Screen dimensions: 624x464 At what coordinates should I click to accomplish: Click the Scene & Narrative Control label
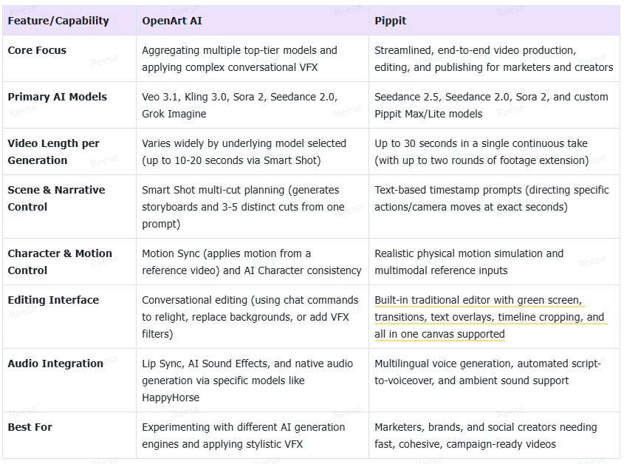[x=56, y=198]
